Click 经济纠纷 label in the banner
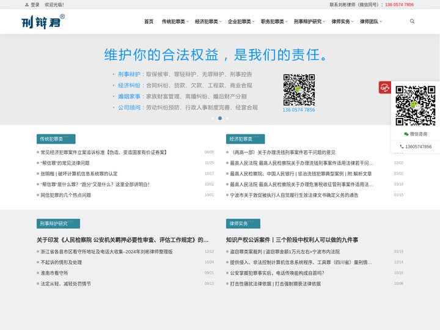The image size is (440, 330). 129,86
